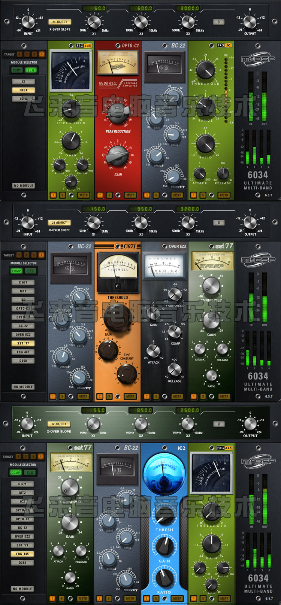281x605 pixels.
Task: Select TARGET 1 in the top plugin instance
Action: (19, 54)
